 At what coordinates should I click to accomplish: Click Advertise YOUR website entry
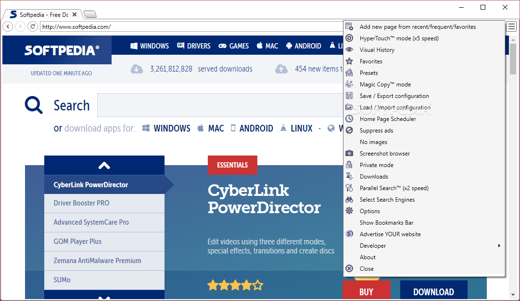click(x=424, y=234)
